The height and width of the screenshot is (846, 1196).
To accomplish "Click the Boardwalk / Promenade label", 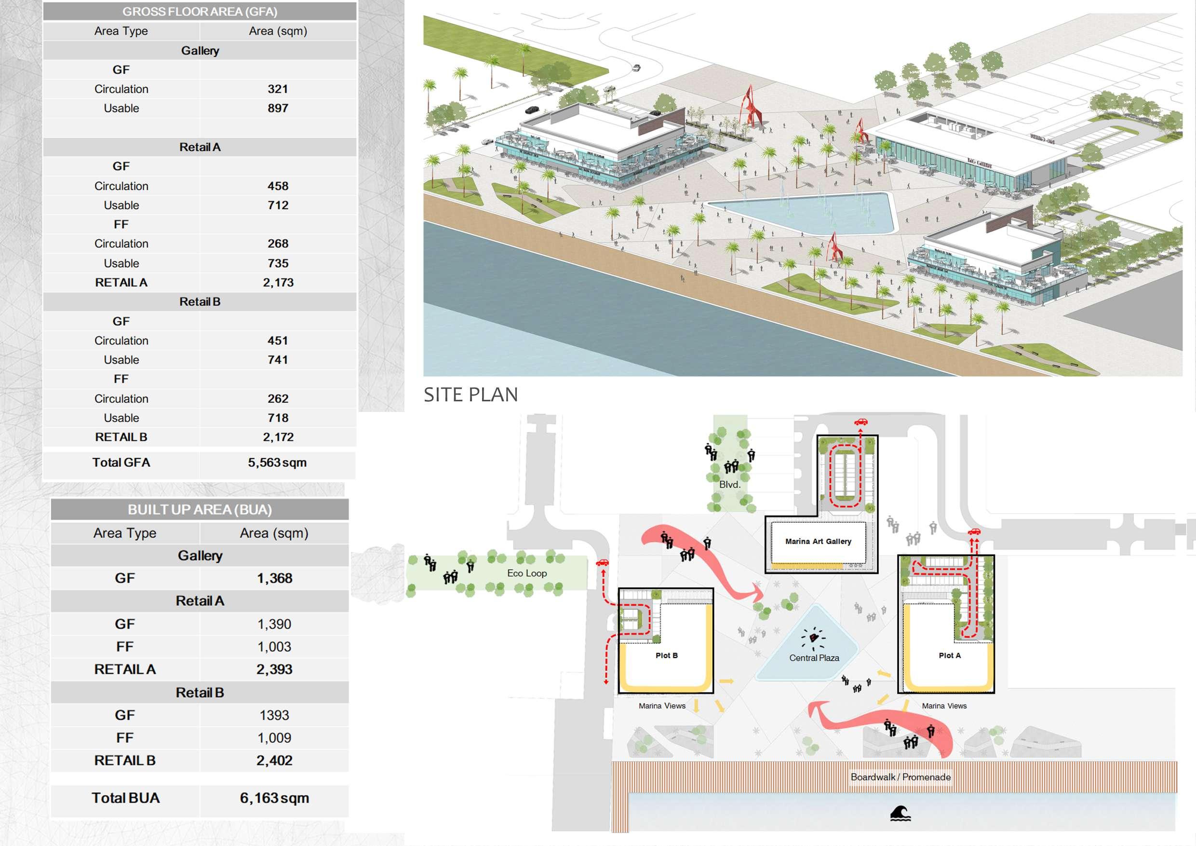I will coord(900,777).
